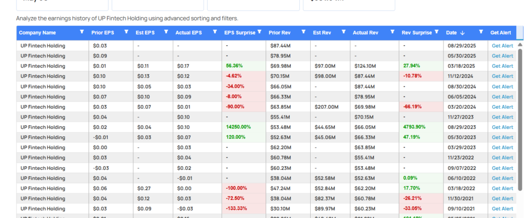Click Get Alert for 11/27/2023 row
The image size is (525, 218).
(x=502, y=117)
